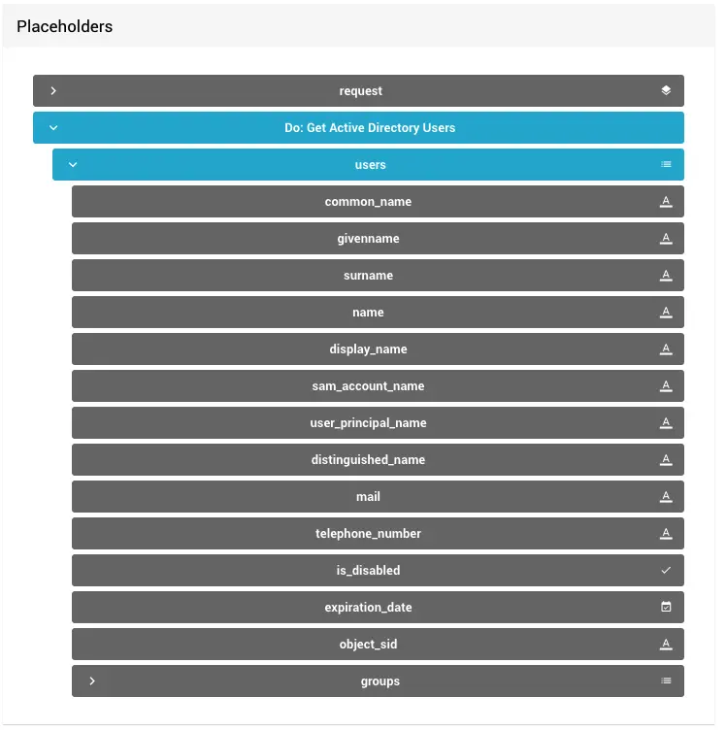Click the calendar icon on the expiration_date row
The width and height of the screenshot is (726, 730).
click(666, 608)
